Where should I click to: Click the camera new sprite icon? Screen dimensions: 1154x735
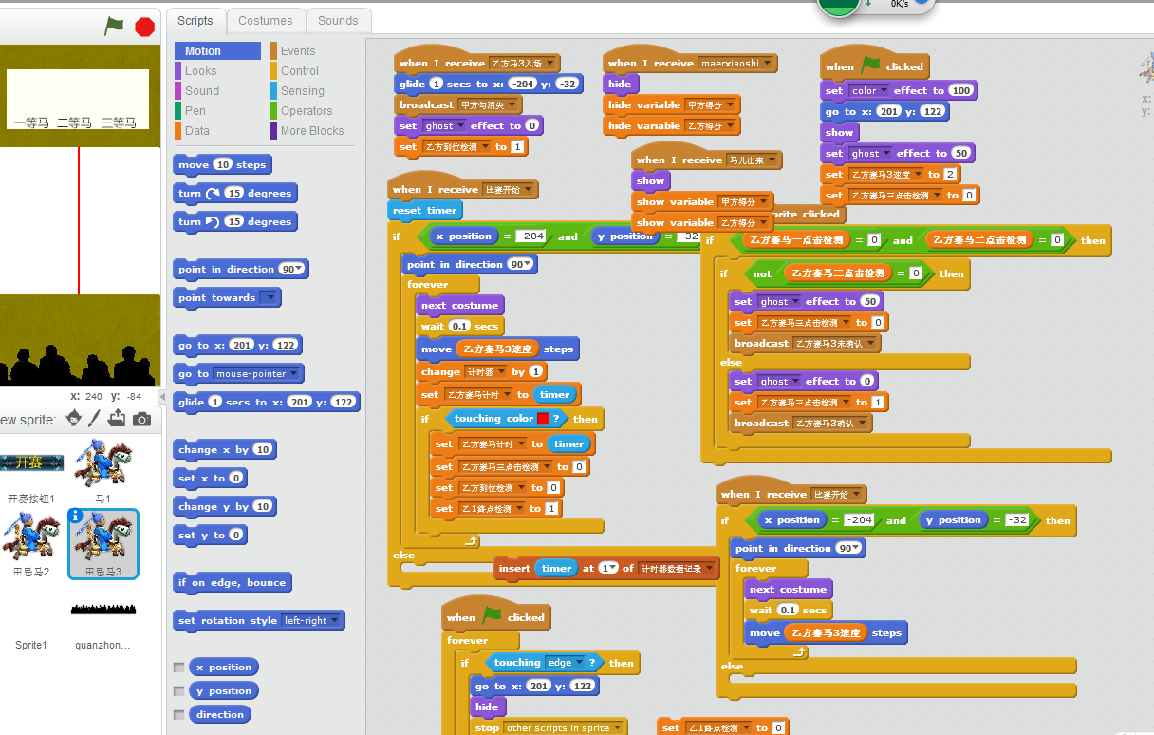point(141,419)
